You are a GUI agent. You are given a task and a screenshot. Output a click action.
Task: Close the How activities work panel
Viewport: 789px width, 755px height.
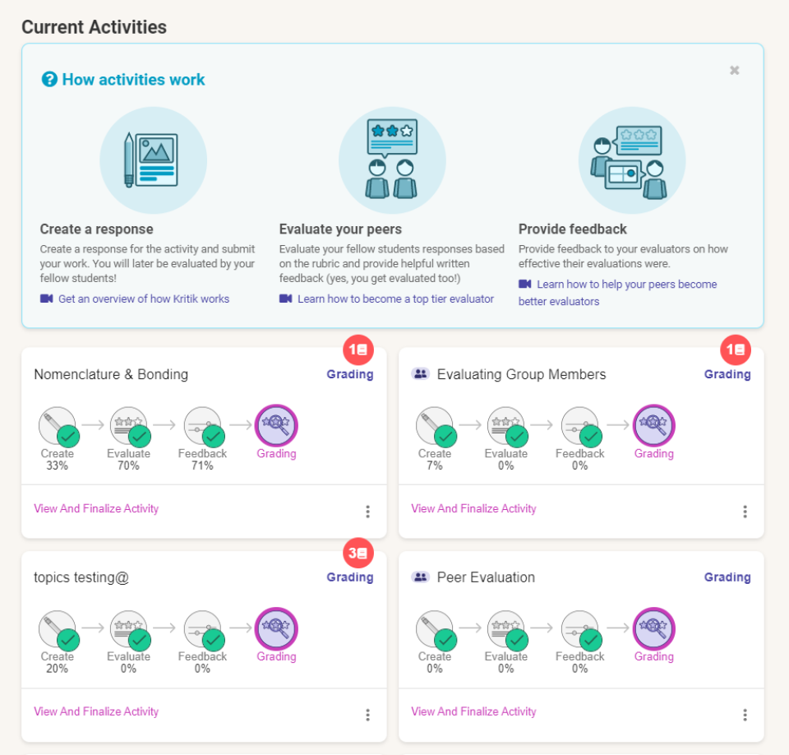point(735,71)
